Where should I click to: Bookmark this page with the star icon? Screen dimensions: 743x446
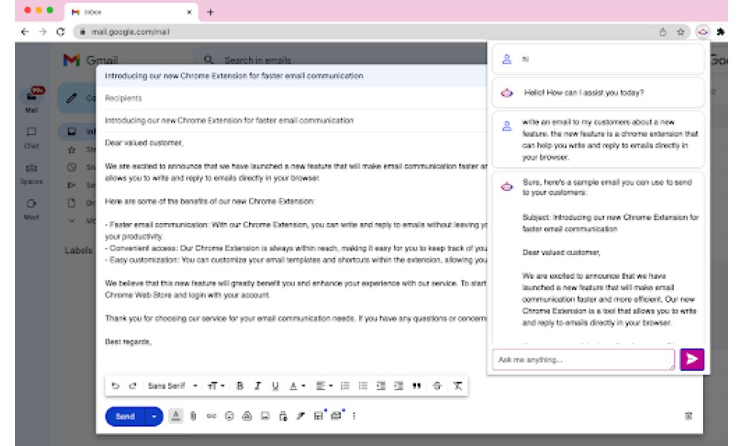pos(681,32)
